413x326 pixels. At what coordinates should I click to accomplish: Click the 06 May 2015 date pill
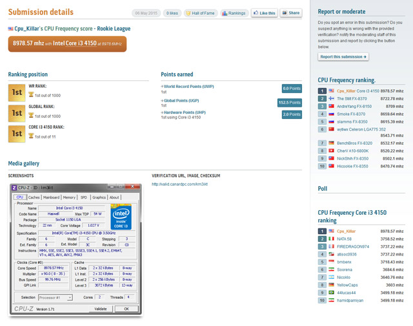tap(146, 13)
